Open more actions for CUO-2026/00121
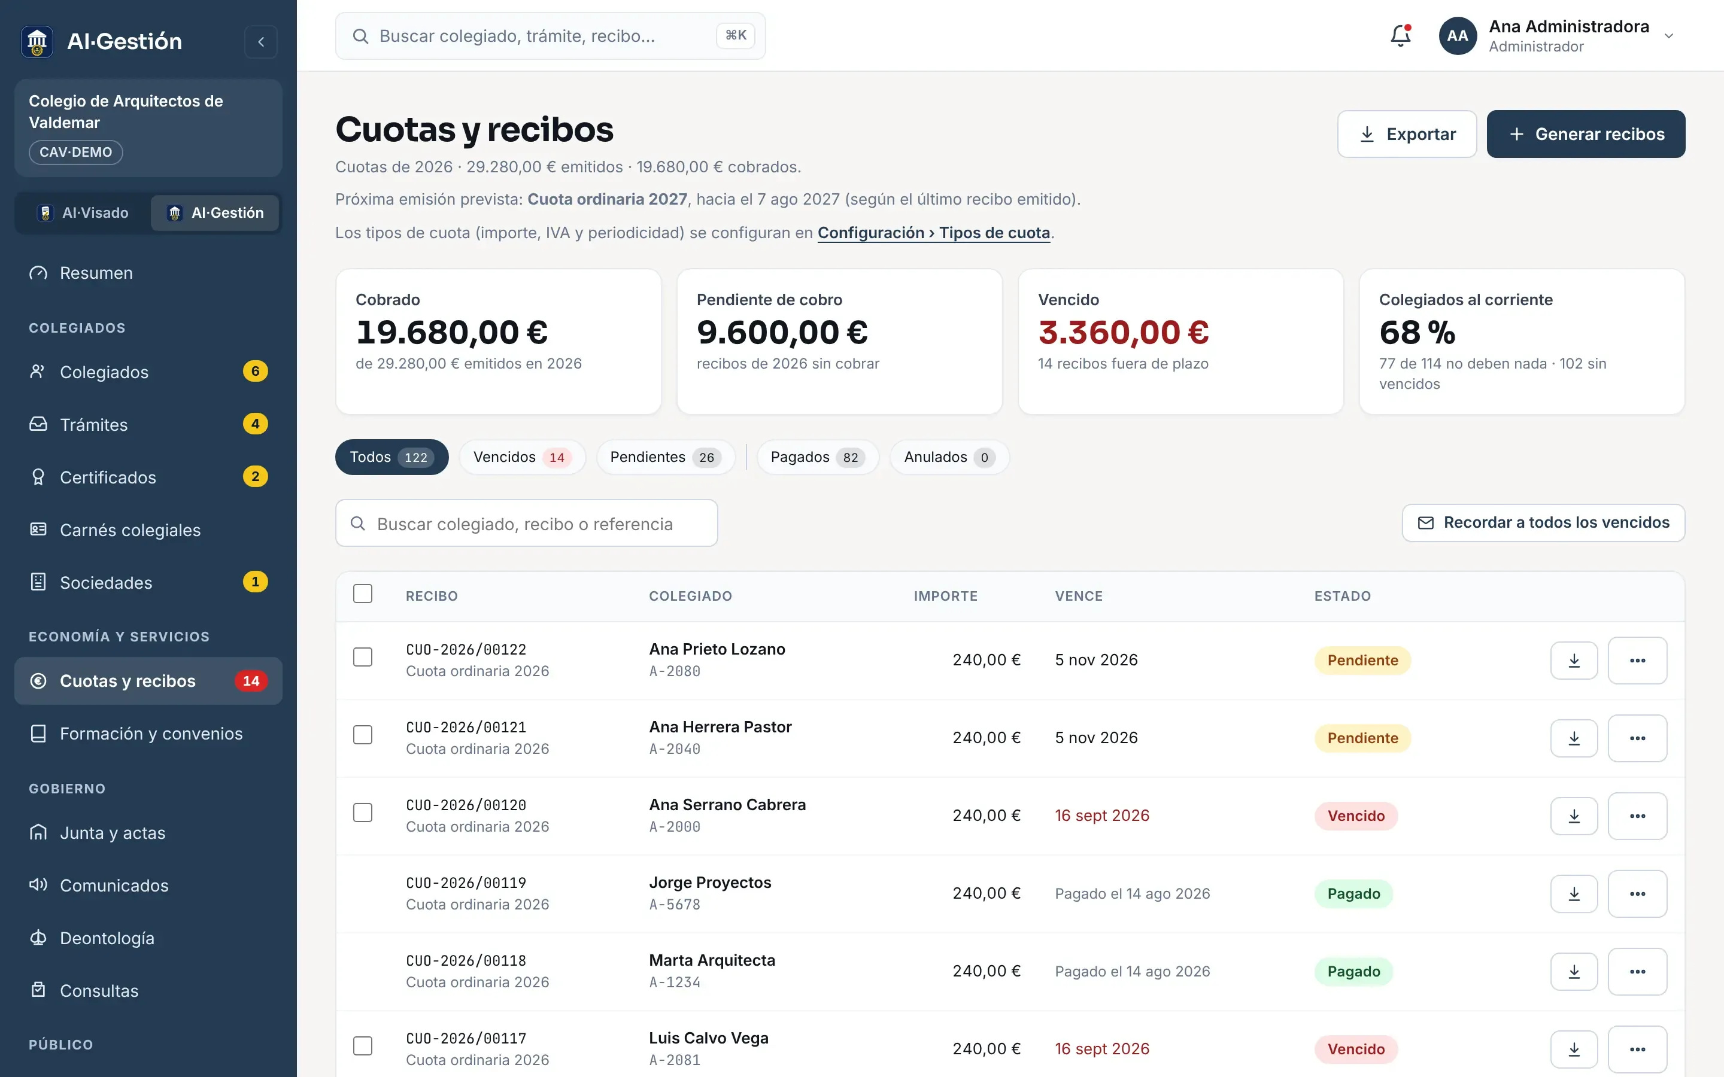1724x1077 pixels. click(x=1637, y=738)
